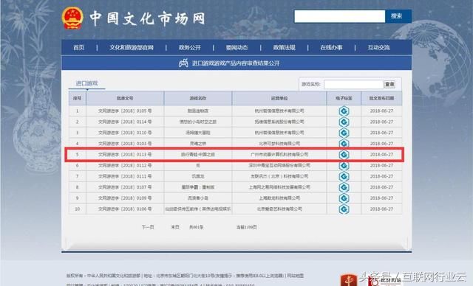Click the 序号 column header
This screenshot has height=286, width=473.
pos(77,98)
